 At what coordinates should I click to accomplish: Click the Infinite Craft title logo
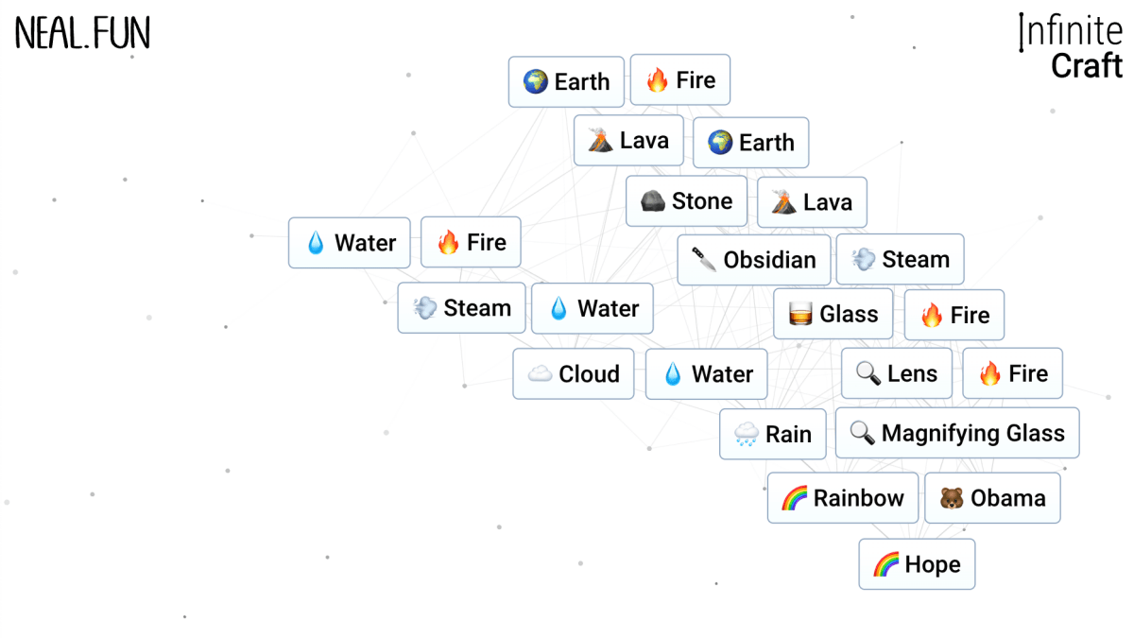click(1072, 47)
